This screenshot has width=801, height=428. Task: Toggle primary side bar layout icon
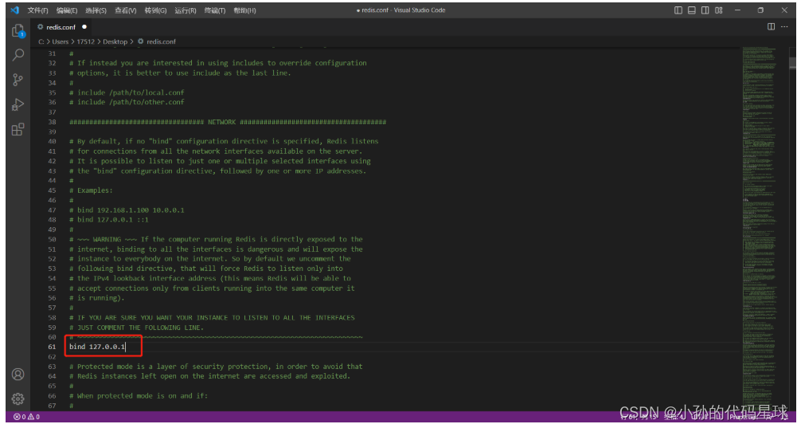[678, 10]
